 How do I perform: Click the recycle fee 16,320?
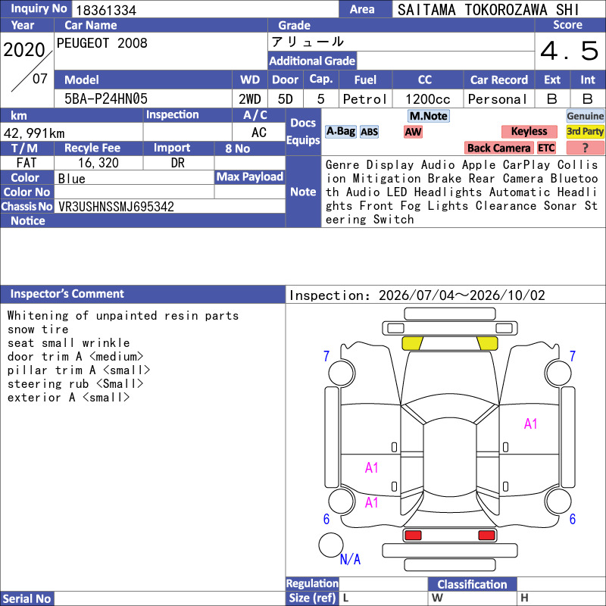pyautogui.click(x=98, y=163)
